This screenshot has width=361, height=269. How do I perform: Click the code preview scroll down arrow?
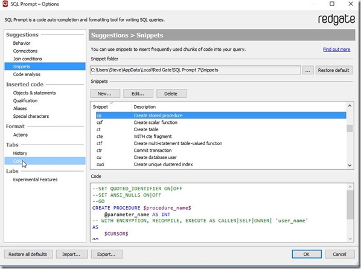[x=350, y=239]
